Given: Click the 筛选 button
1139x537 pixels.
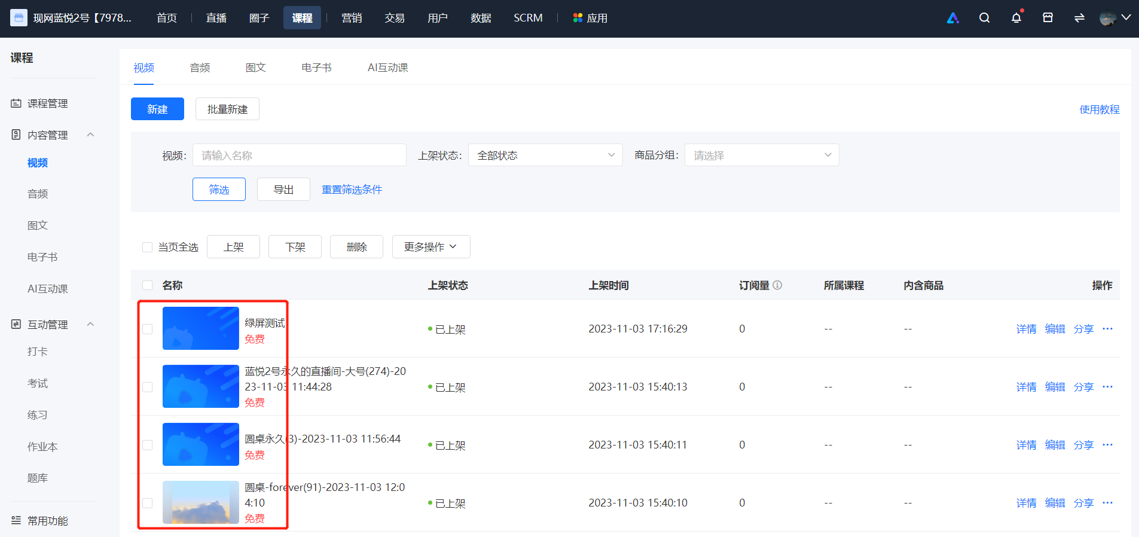Looking at the screenshot, I should point(219,190).
